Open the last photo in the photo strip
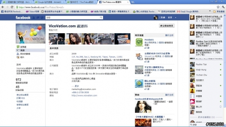This screenshot has width=226, height=127. click(x=123, y=39)
